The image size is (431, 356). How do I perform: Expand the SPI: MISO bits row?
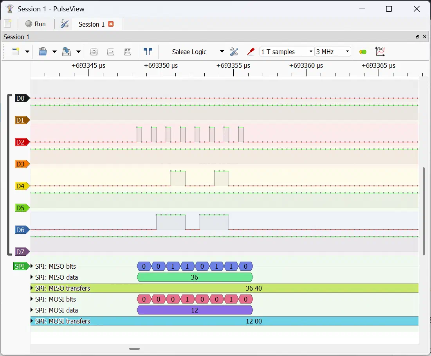pyautogui.click(x=32, y=266)
